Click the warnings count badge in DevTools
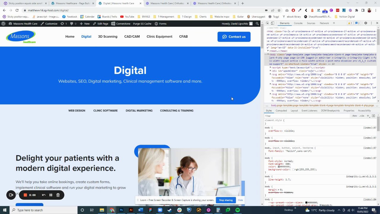Image resolution: width=380 pixels, height=214 pixels. point(350,23)
